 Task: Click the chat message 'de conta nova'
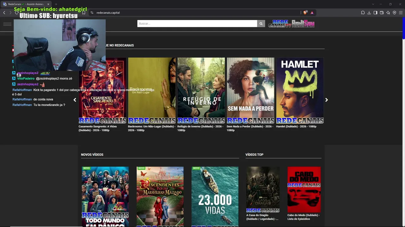[43, 99]
